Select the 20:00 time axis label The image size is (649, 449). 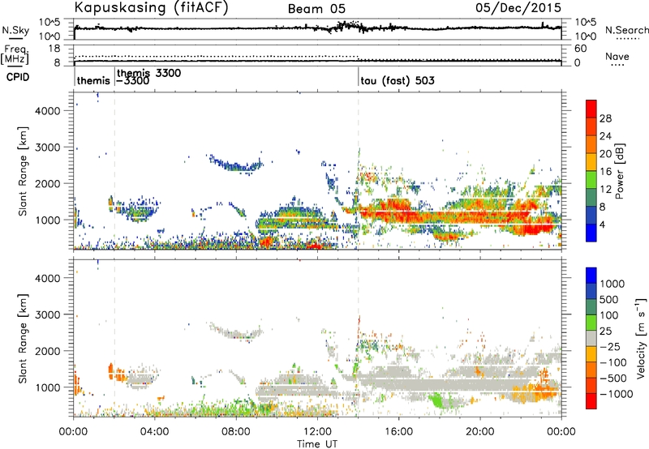tap(480, 432)
